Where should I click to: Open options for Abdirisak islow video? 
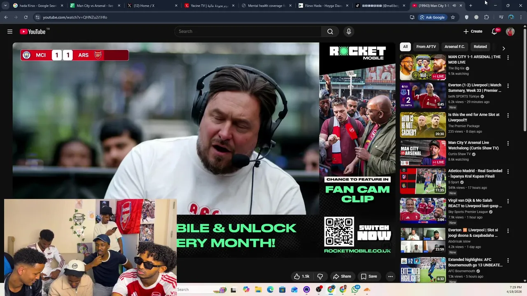[x=508, y=231]
